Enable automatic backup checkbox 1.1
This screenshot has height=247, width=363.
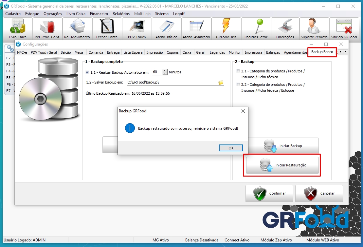87,72
